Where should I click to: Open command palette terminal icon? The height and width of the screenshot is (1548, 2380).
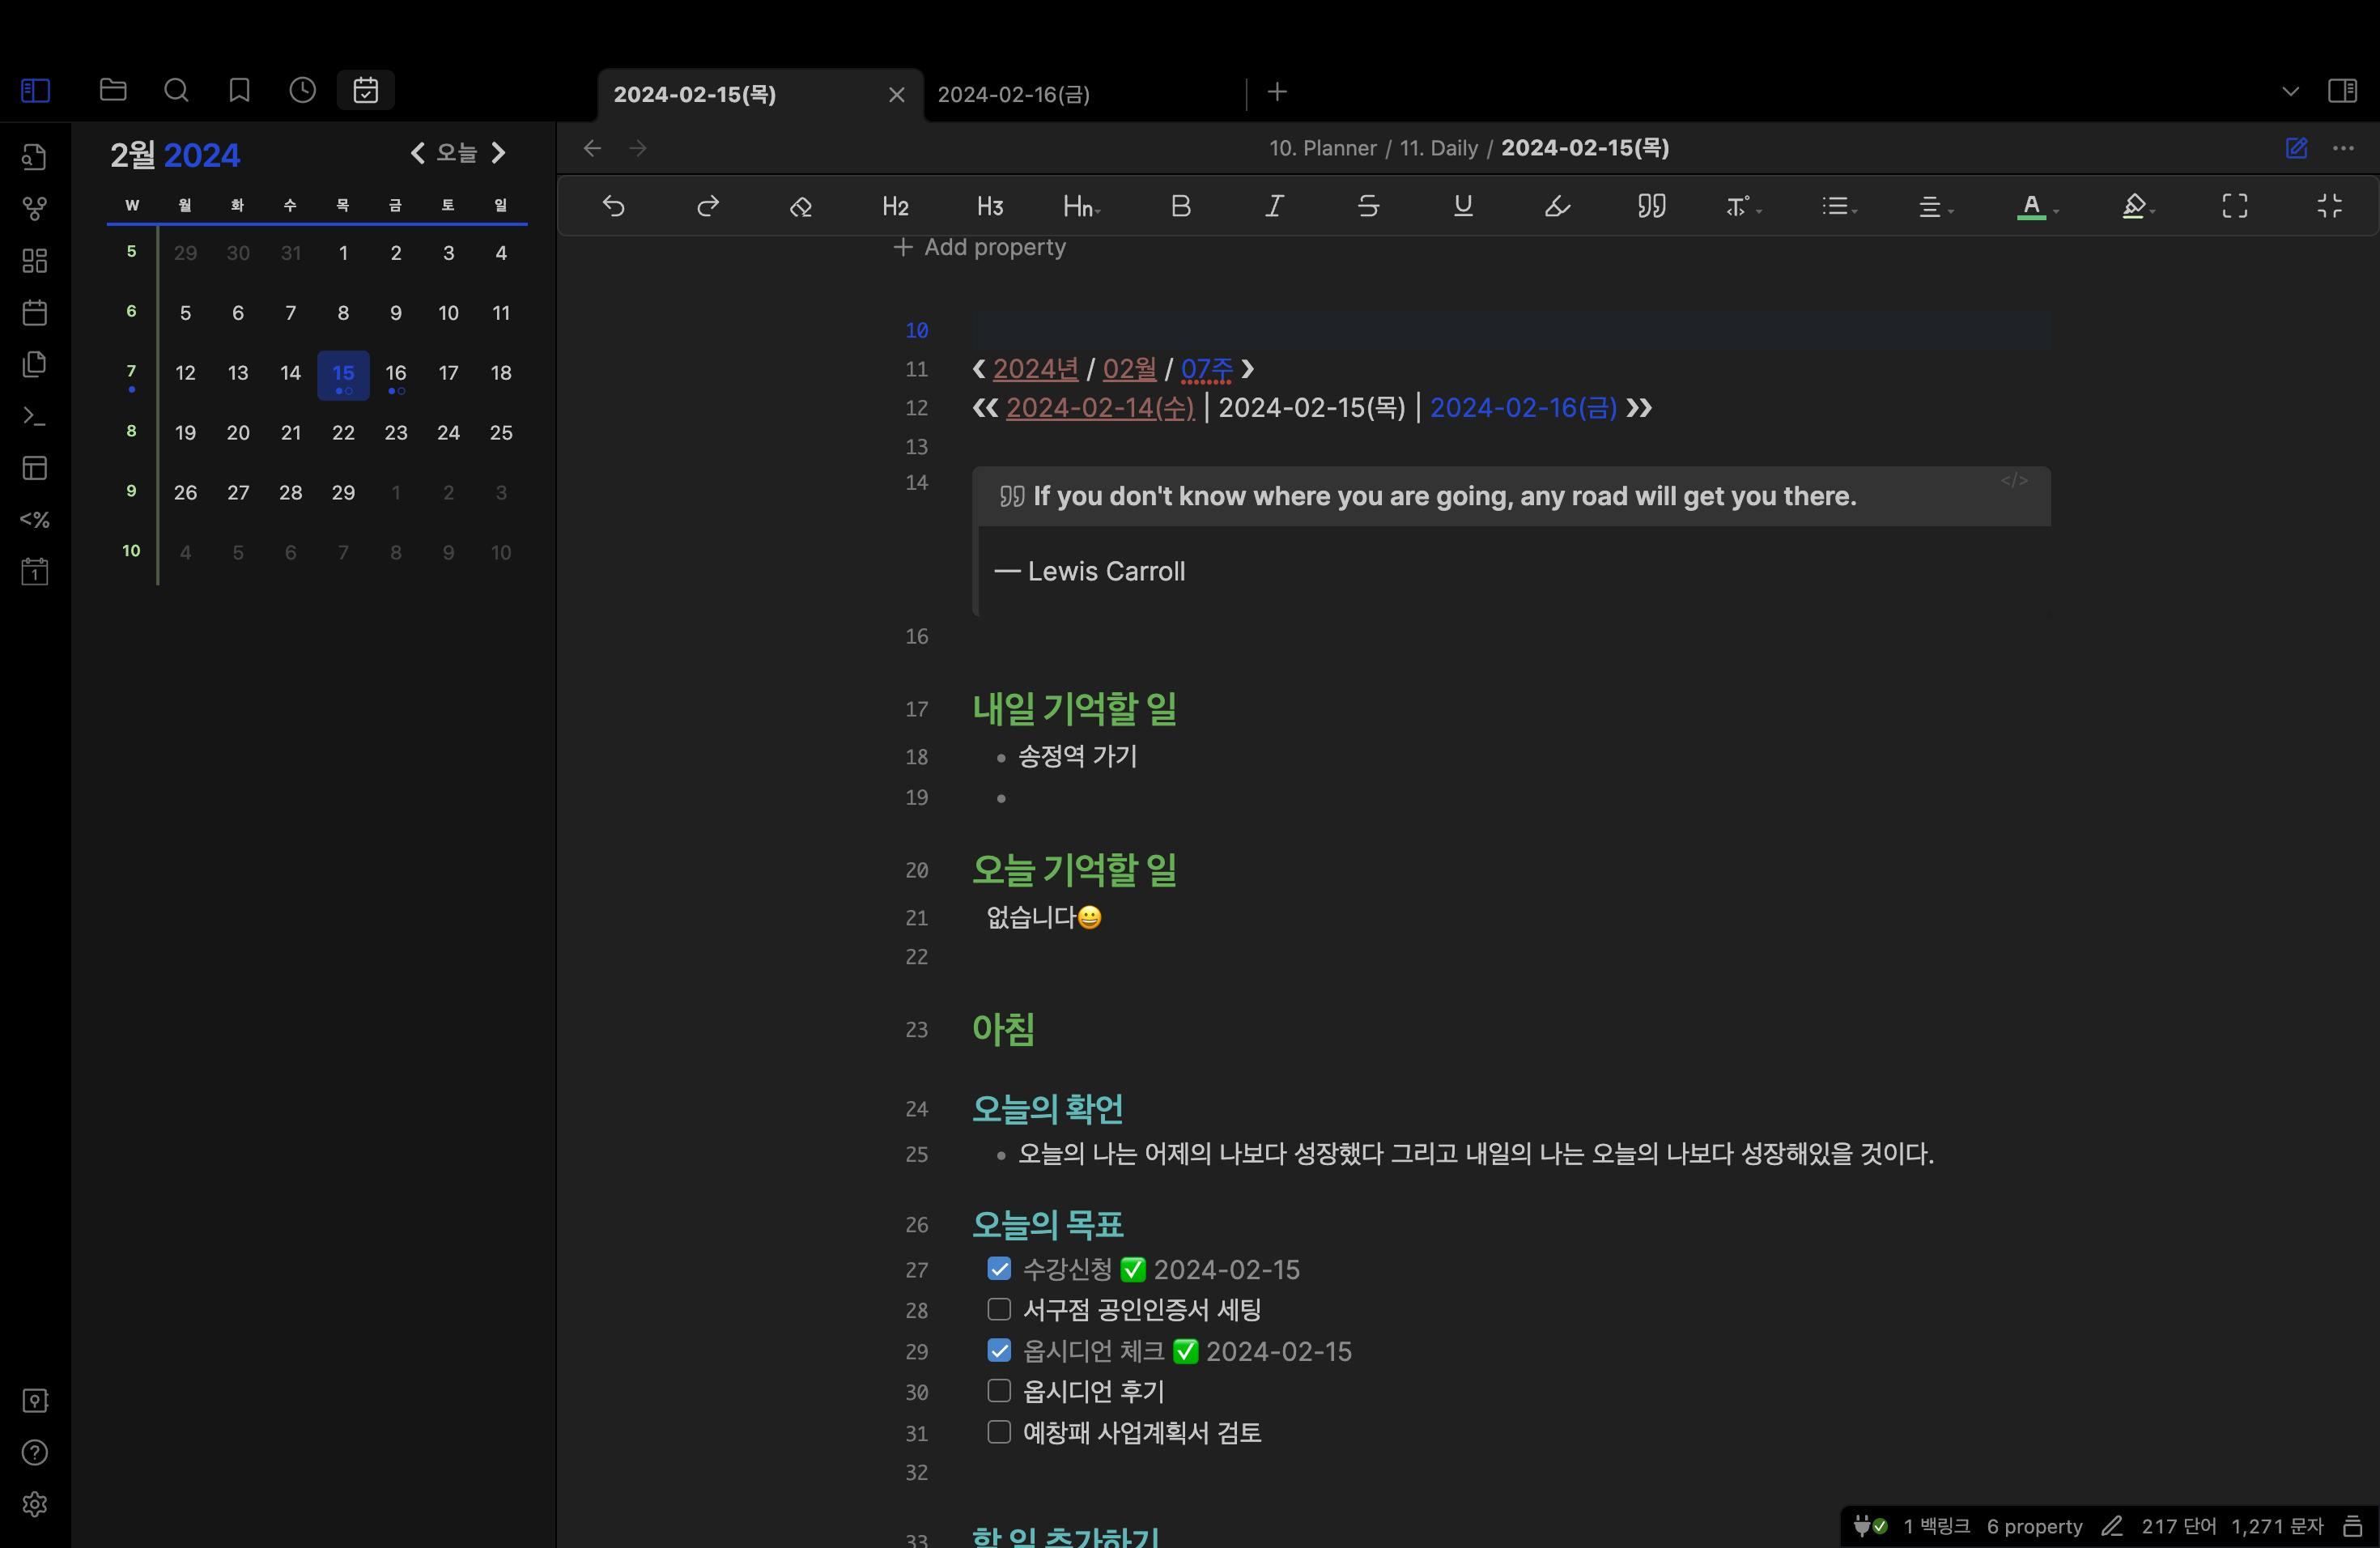35,417
